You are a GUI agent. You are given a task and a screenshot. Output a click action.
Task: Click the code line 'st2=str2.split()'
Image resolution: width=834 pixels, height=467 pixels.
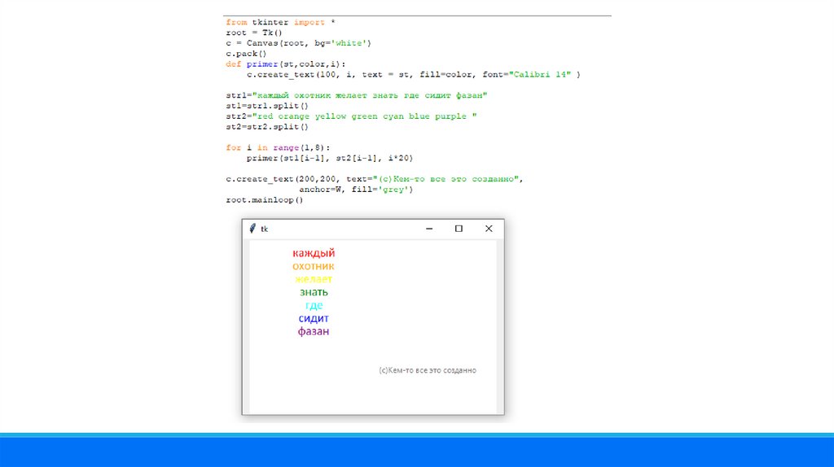click(267, 127)
